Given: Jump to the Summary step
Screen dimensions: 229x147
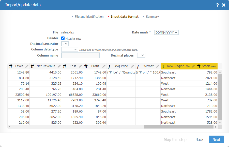Looking at the screenshot, I should [152, 17].
